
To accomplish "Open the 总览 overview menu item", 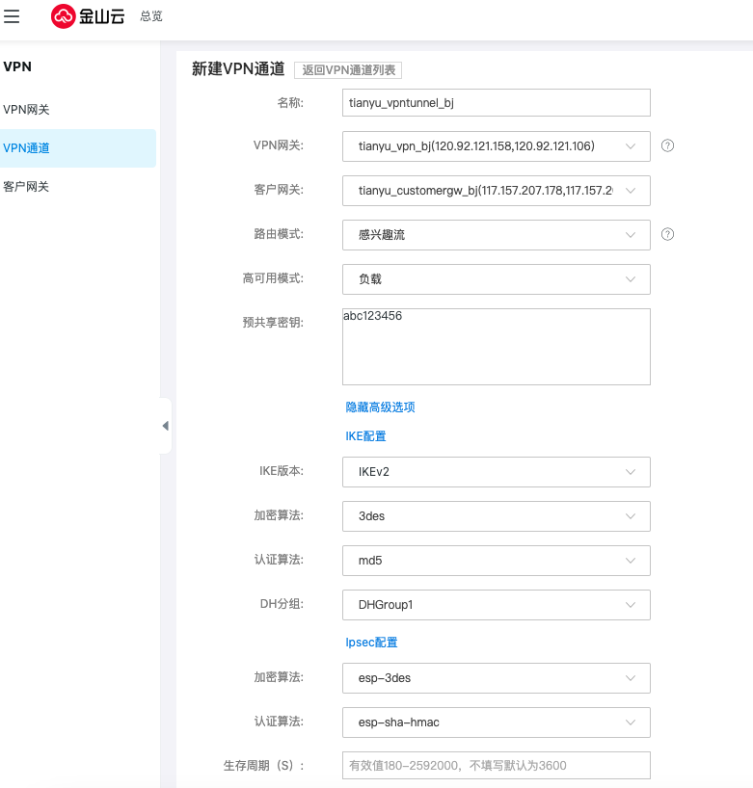I will pyautogui.click(x=150, y=16).
